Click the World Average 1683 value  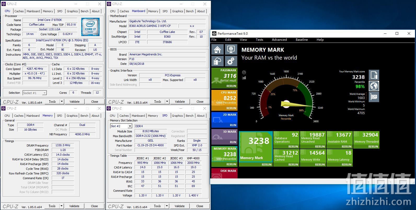(x=361, y=98)
